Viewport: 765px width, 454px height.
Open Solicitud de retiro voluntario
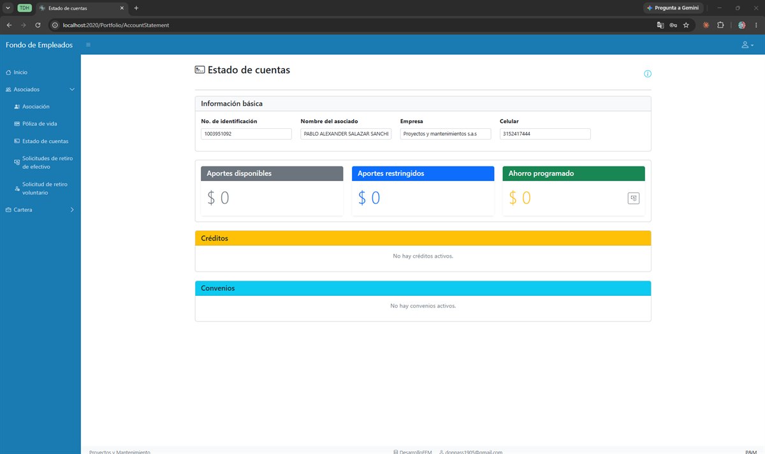pos(40,188)
